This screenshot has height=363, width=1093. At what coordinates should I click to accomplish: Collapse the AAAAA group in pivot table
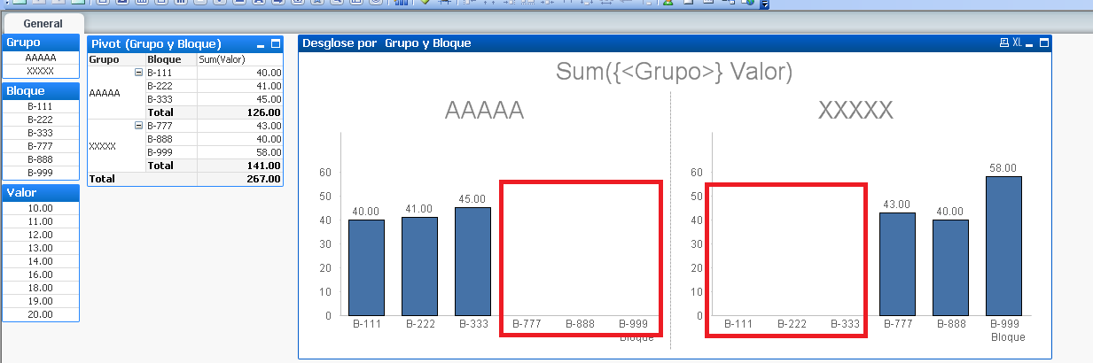click(x=139, y=73)
